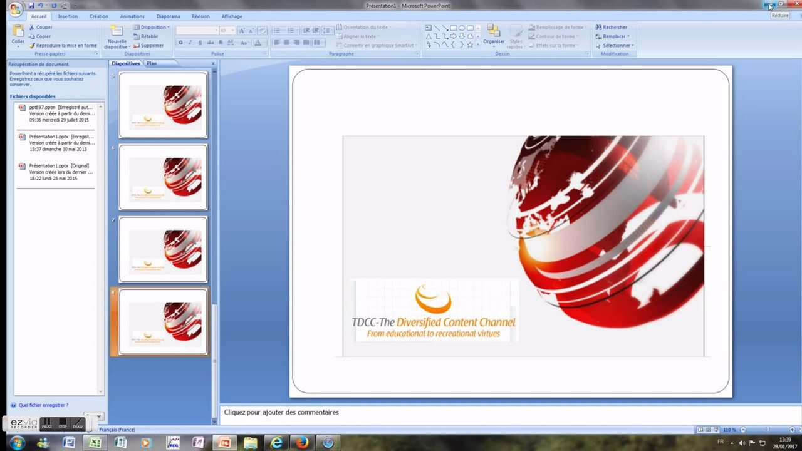The width and height of the screenshot is (802, 451).
Task: Open the Affichage ribbon tab
Action: tap(232, 16)
